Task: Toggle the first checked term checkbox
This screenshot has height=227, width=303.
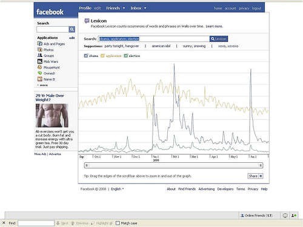Action: 86,56
